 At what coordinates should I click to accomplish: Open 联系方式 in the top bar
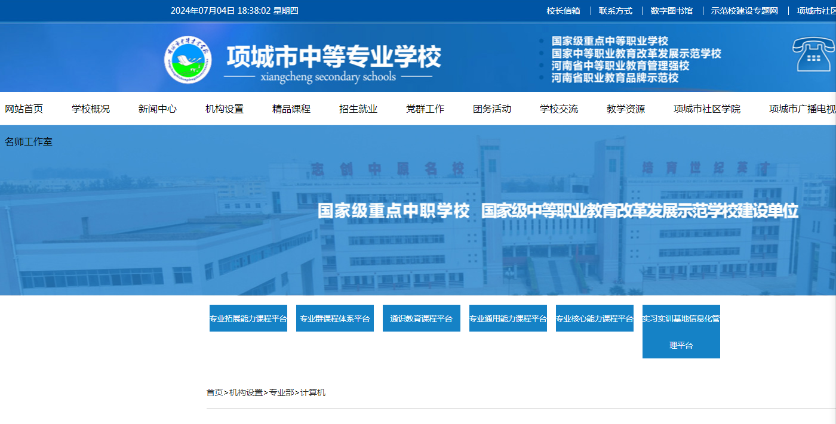[x=616, y=11]
